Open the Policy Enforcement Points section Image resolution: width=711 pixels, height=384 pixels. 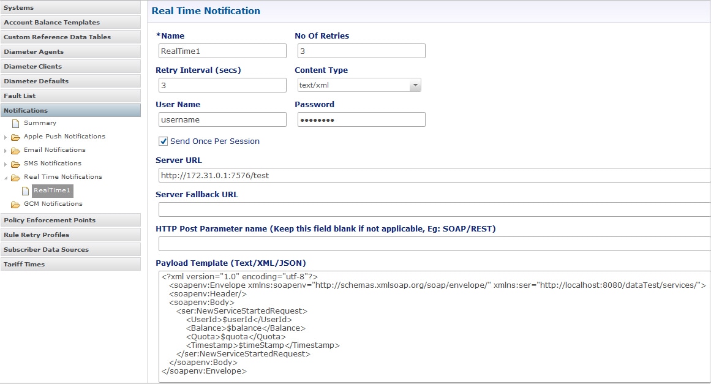(70, 220)
